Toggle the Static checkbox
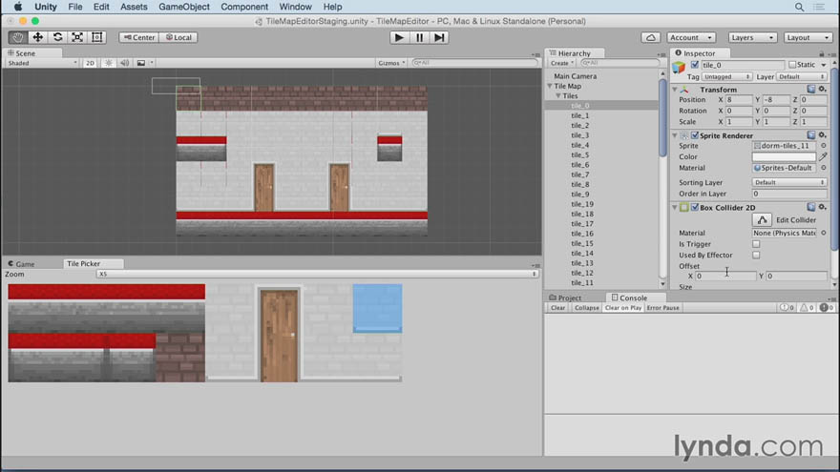Image resolution: width=840 pixels, height=472 pixels. tap(792, 65)
